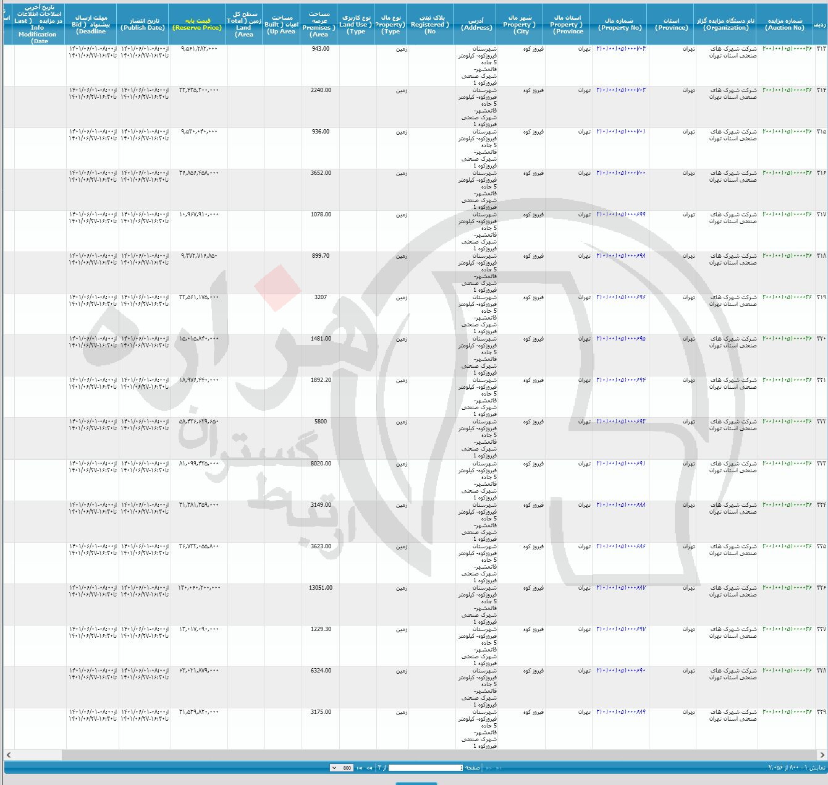Select the premises area value 2240.00
The width and height of the screenshot is (828, 785).
pos(320,90)
